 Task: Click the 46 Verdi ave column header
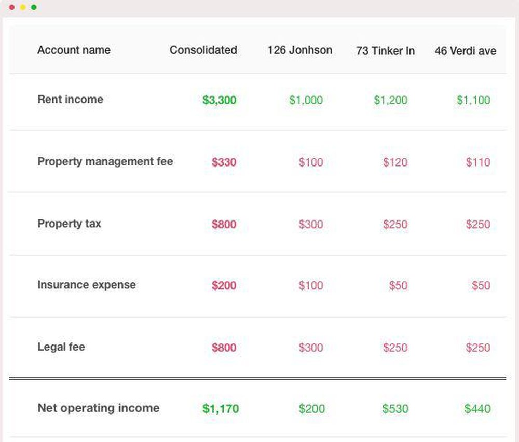[x=465, y=51]
